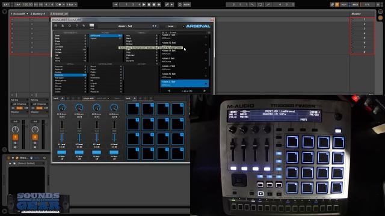Step through presets with arrows beside +Axes L Set
The width and height of the screenshot is (385, 216).
154,26
